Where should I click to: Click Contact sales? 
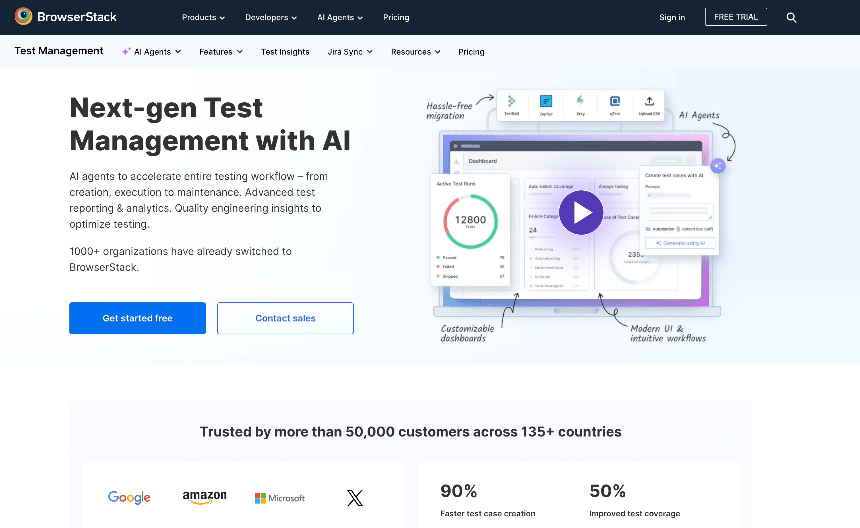(x=285, y=318)
